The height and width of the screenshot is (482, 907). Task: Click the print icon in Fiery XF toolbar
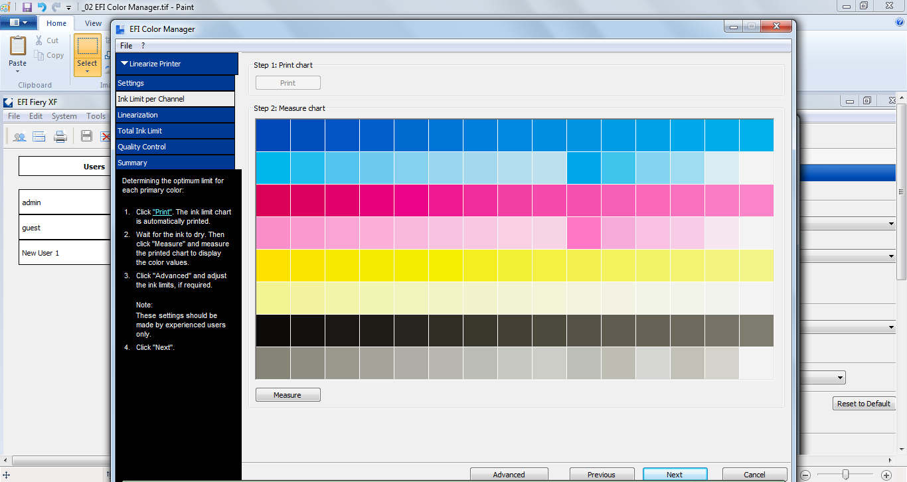[59, 135]
